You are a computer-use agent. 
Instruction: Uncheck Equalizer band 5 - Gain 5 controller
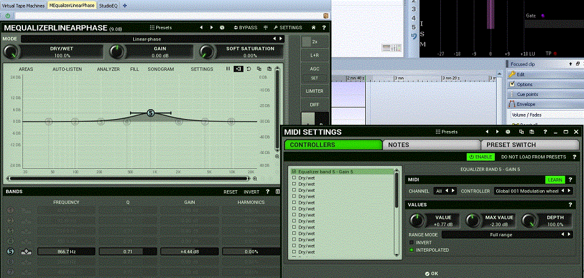(294, 172)
